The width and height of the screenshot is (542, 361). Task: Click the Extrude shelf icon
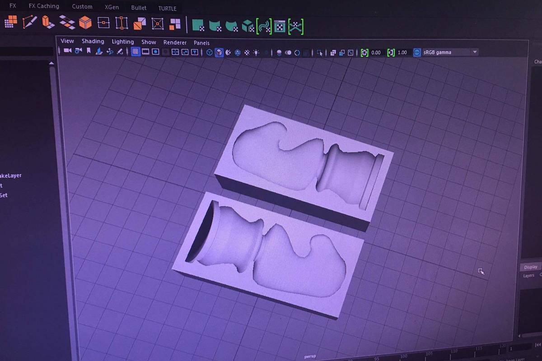(48, 22)
